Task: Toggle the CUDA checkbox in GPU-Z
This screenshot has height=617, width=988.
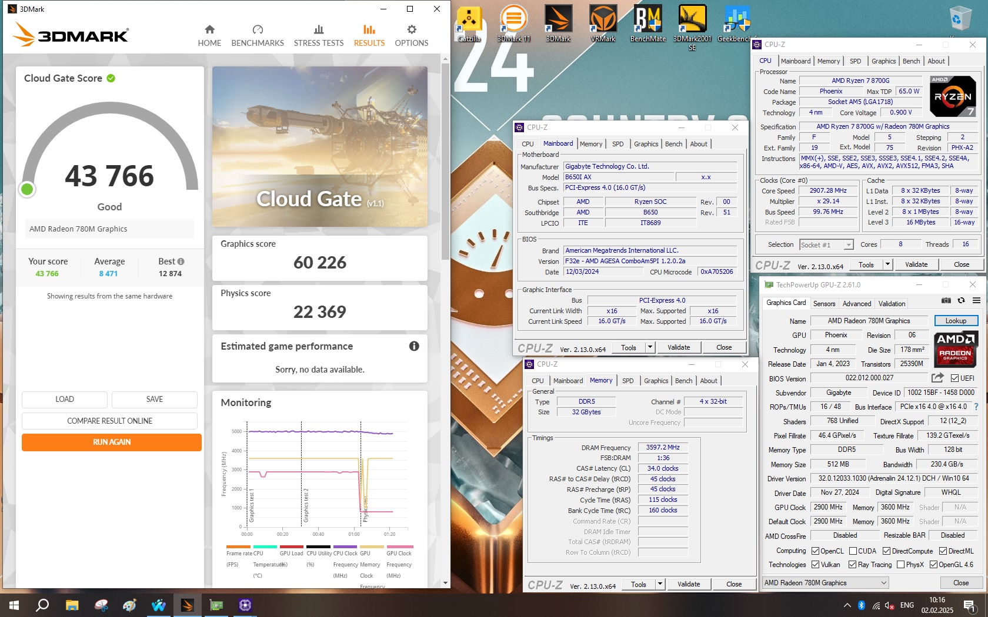Action: pyautogui.click(x=853, y=551)
